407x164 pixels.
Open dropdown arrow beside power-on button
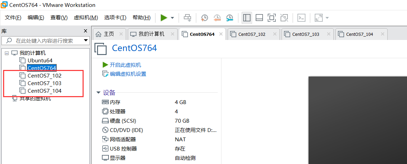click(x=172, y=18)
